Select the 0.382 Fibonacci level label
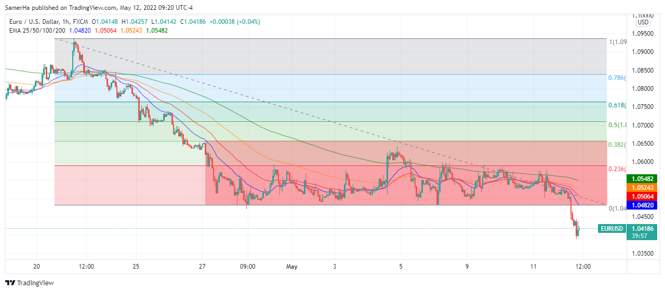The width and height of the screenshot is (665, 292). point(617,145)
